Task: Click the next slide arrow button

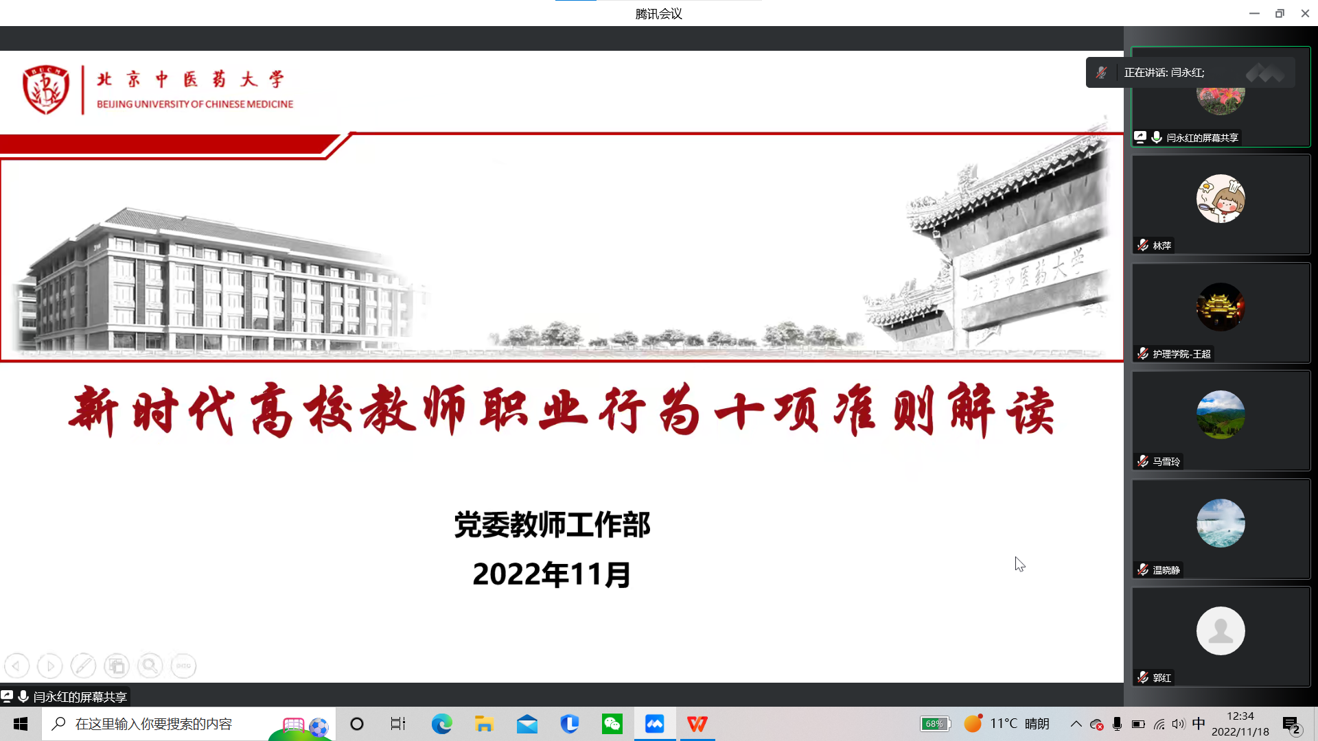Action: [49, 666]
